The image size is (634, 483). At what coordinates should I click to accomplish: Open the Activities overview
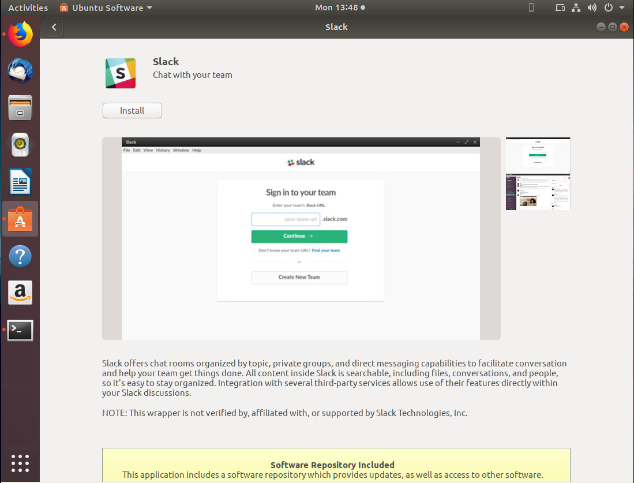[x=28, y=8]
